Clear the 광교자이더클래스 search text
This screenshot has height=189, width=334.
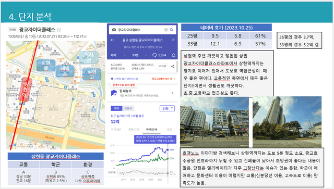point(166,30)
